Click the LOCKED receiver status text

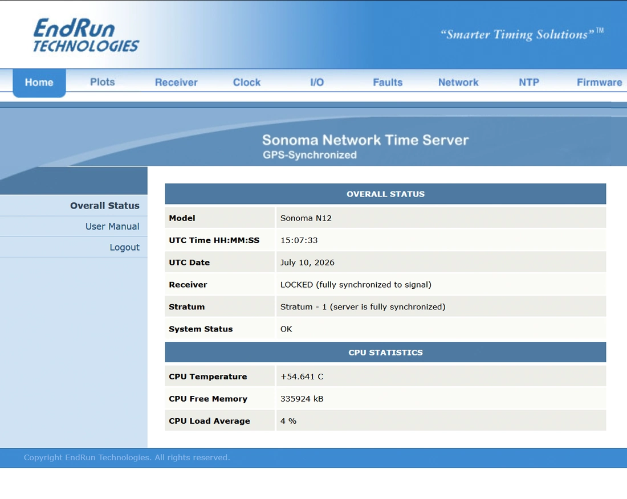(356, 285)
